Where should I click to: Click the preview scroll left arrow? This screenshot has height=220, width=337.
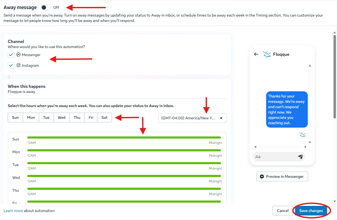[x=255, y=147]
